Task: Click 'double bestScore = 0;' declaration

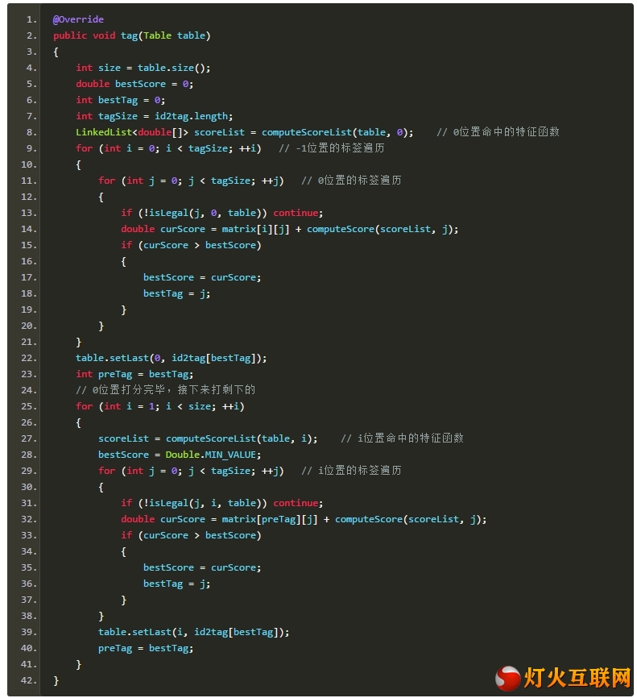Action: tap(134, 84)
